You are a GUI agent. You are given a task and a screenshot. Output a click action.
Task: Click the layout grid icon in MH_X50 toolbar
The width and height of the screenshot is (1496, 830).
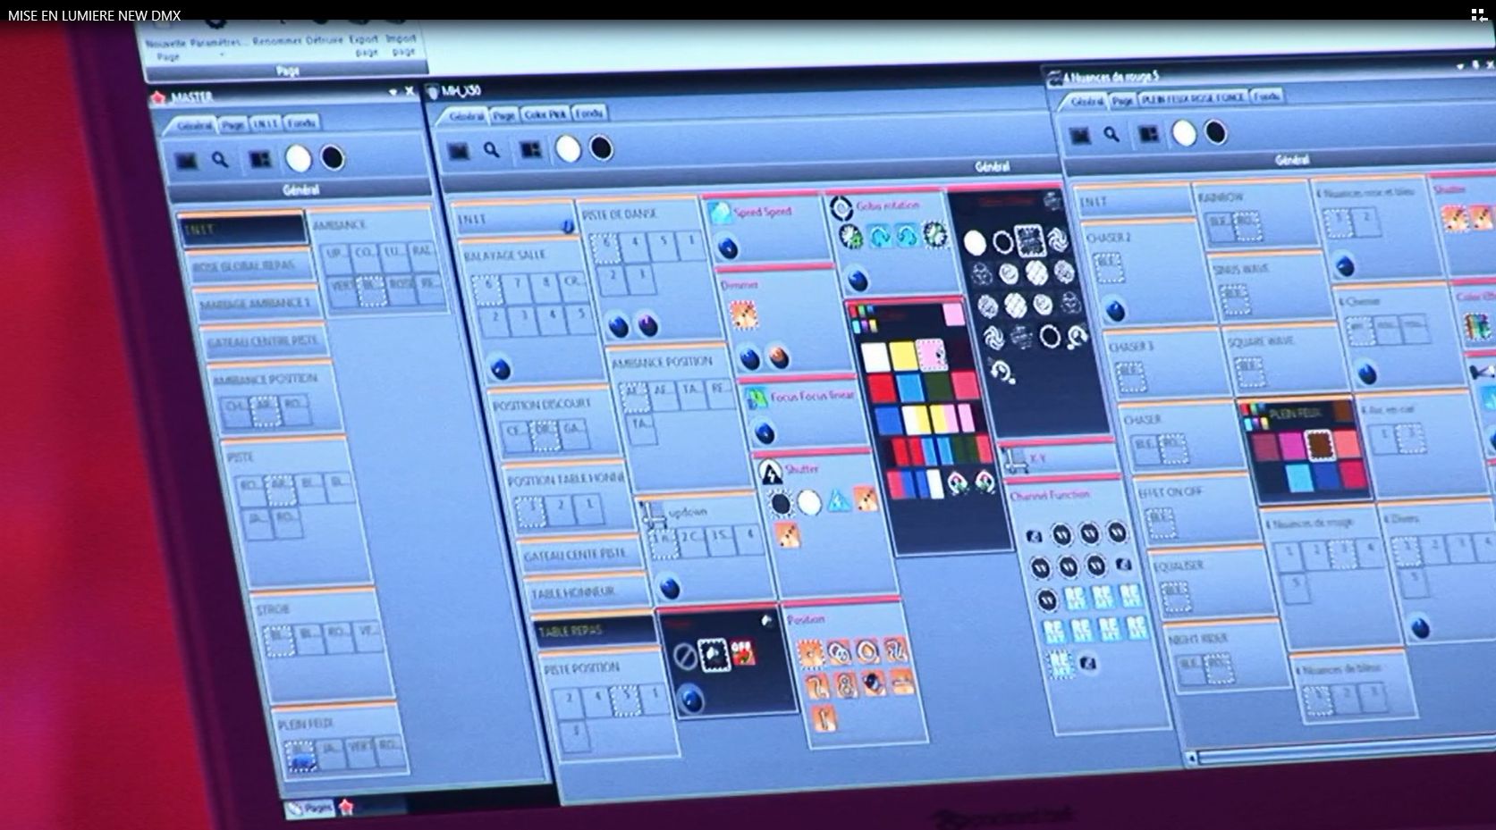click(x=531, y=149)
